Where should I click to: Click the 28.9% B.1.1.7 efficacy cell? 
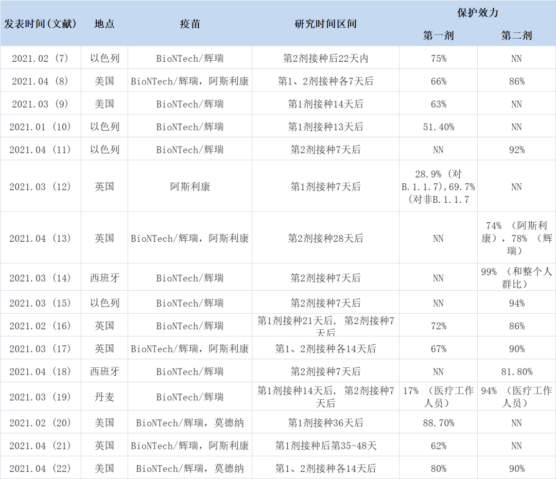click(x=438, y=186)
